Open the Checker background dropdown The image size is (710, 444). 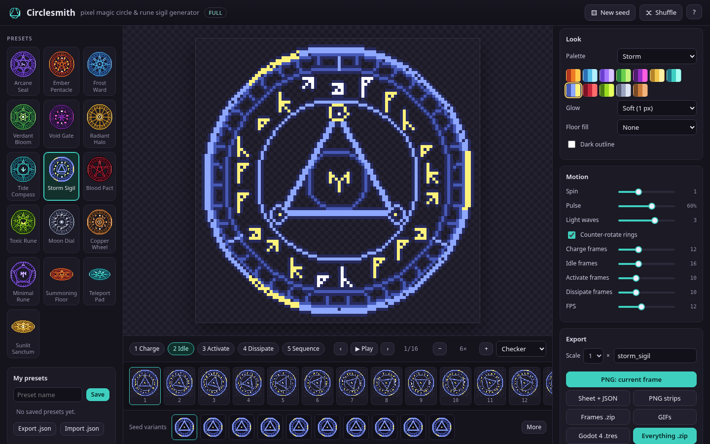coord(521,349)
